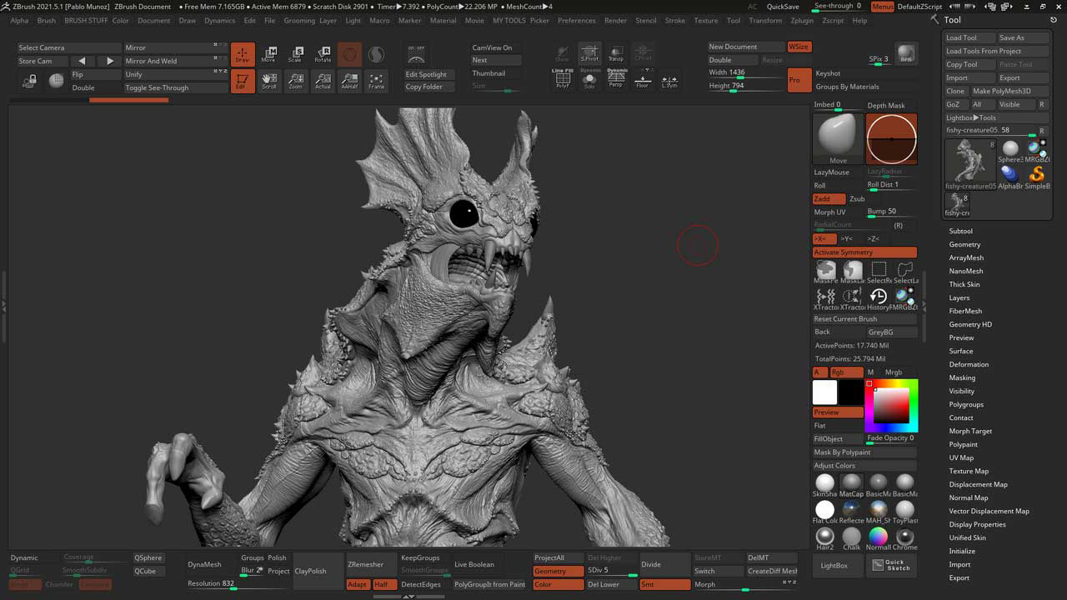The height and width of the screenshot is (600, 1067).
Task: Select the SelectLasso brush icon
Action: (x=905, y=272)
